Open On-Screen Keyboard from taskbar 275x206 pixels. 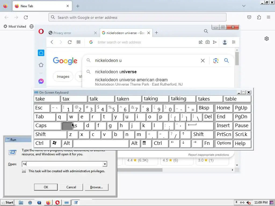67,203
